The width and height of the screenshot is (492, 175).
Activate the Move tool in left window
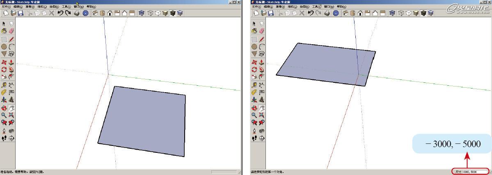pos(4,62)
